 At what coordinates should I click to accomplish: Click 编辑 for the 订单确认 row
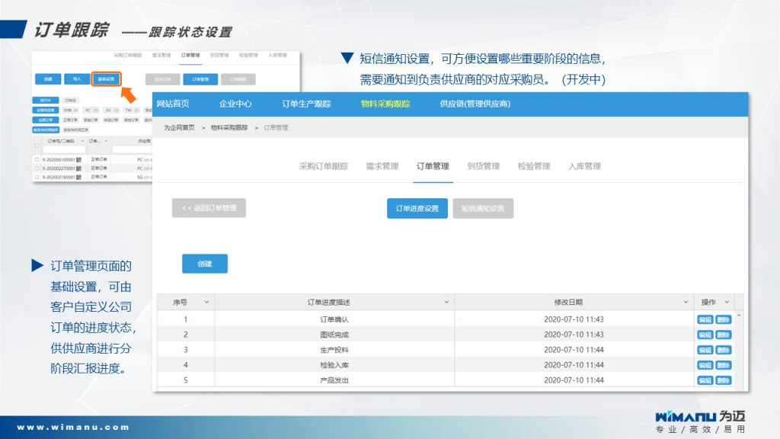tap(705, 319)
